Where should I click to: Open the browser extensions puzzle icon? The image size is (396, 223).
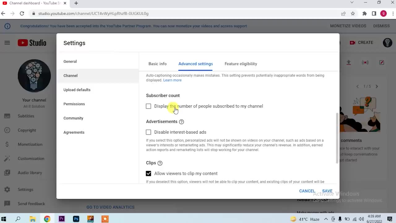point(364,13)
